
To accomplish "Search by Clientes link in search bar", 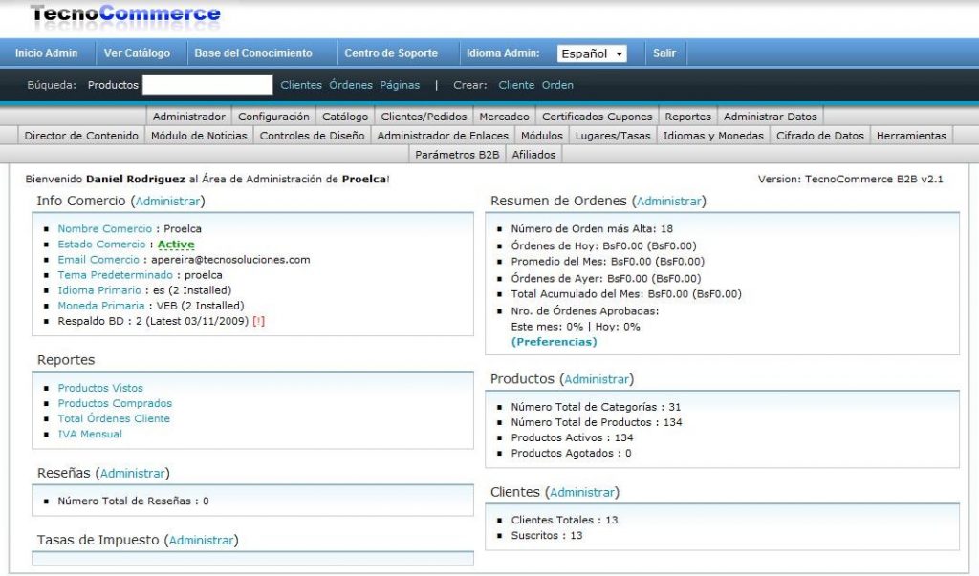I will (301, 85).
